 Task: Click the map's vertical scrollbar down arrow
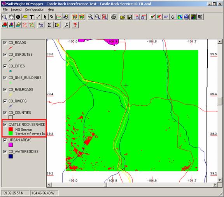pos(220,180)
